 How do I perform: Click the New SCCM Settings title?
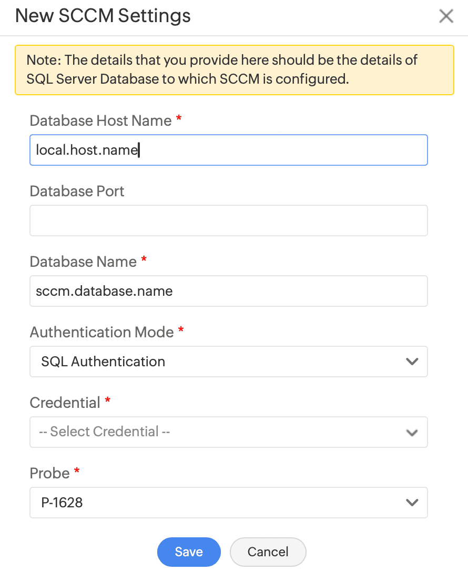coord(103,16)
